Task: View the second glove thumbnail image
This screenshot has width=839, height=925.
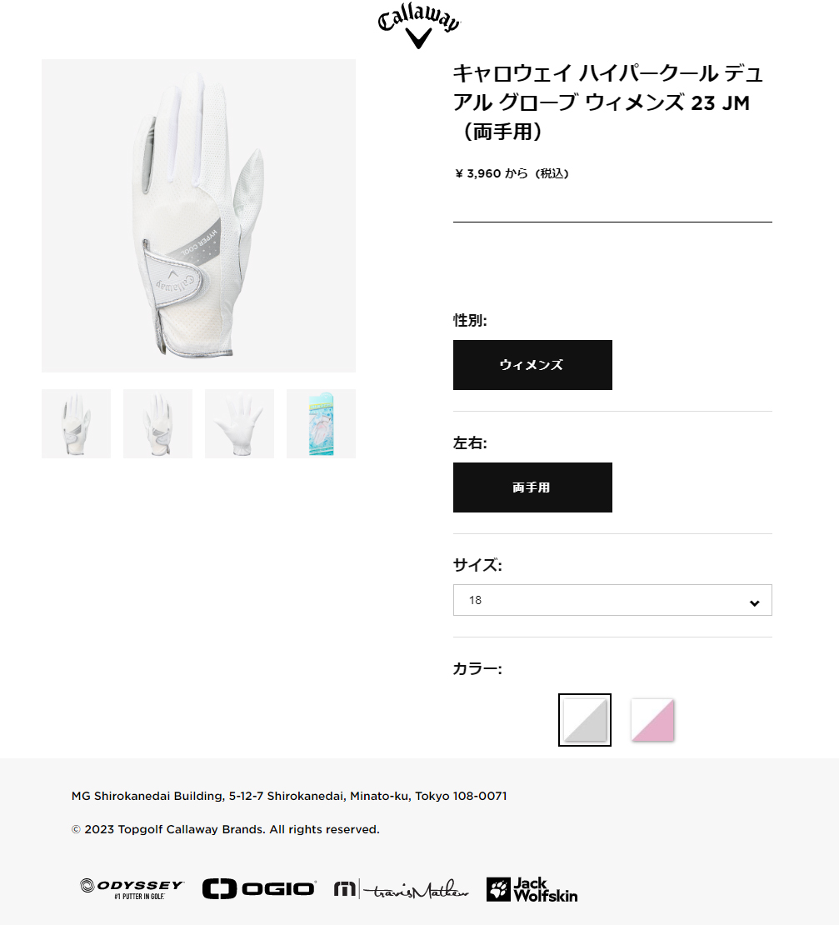Action: click(157, 423)
